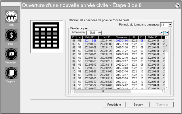Select Début PP cell 2022-02-13
The height and width of the screenshot is (114, 182).
tap(90, 64)
